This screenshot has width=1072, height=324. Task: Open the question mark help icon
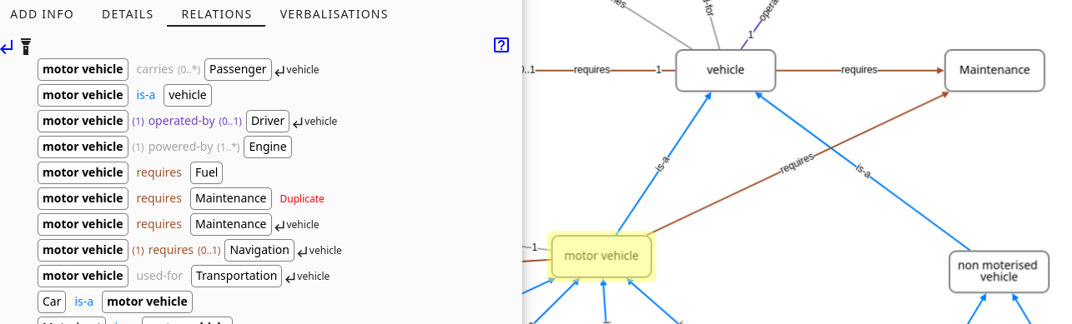[501, 45]
